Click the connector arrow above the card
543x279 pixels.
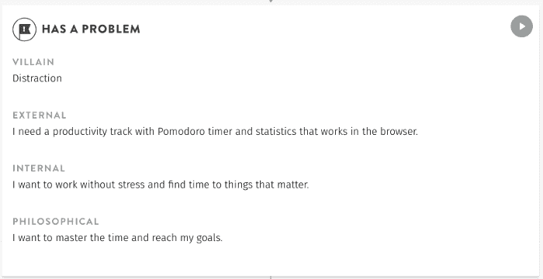tap(271, 2)
